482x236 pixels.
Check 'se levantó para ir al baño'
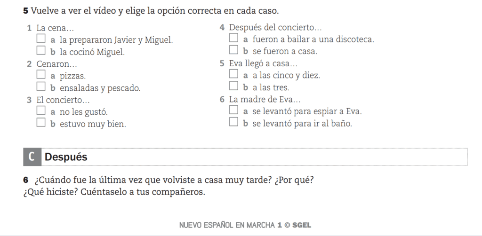point(233,122)
